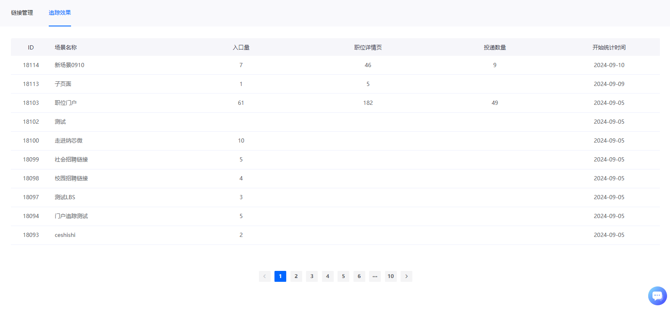Viewport: 670px width, 312px height.
Task: Click the 场景名称 column header
Action: pyautogui.click(x=66, y=47)
